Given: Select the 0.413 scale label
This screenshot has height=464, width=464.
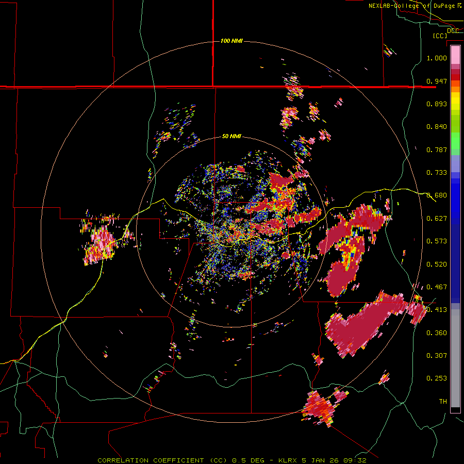Looking at the screenshot, I should tap(437, 310).
